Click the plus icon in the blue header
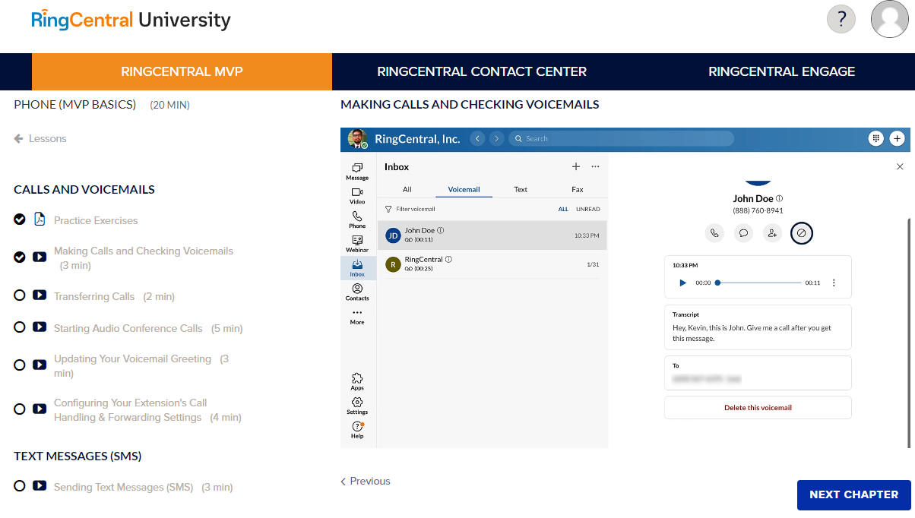 coord(897,138)
